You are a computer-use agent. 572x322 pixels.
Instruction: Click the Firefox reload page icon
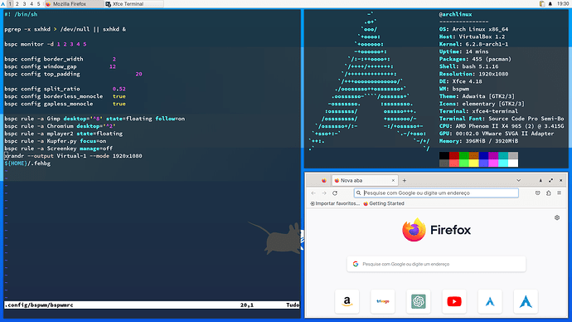[335, 193]
